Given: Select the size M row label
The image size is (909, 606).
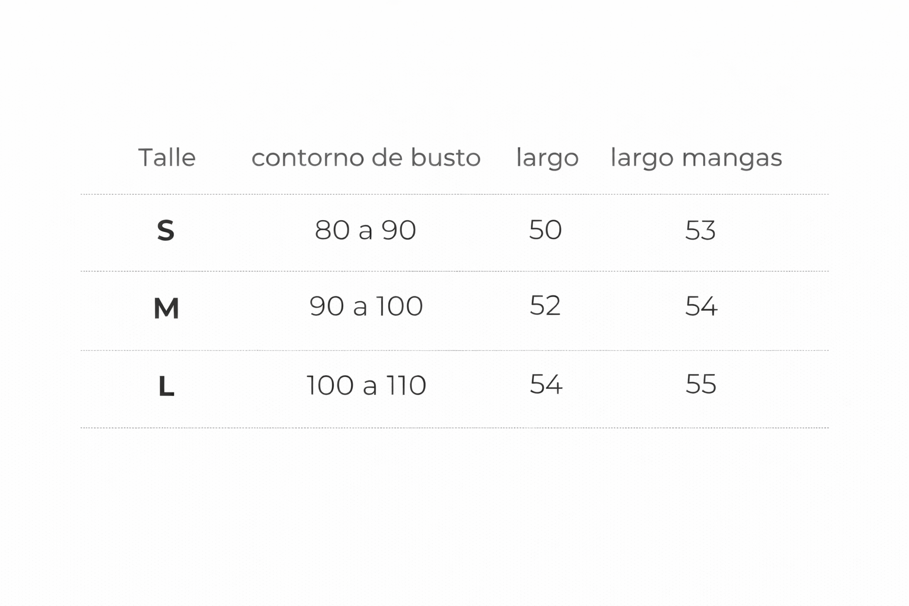Looking at the screenshot, I should pos(166,308).
